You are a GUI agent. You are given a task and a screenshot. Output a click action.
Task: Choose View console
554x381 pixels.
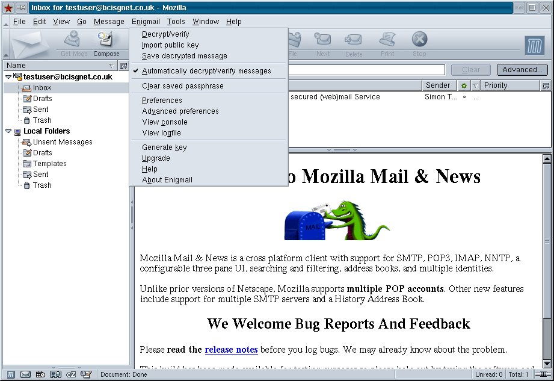pyautogui.click(x=209, y=122)
